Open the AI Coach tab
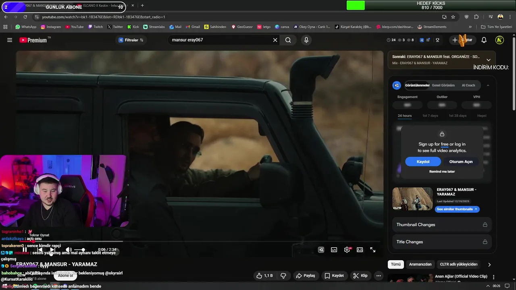 click(468, 85)
